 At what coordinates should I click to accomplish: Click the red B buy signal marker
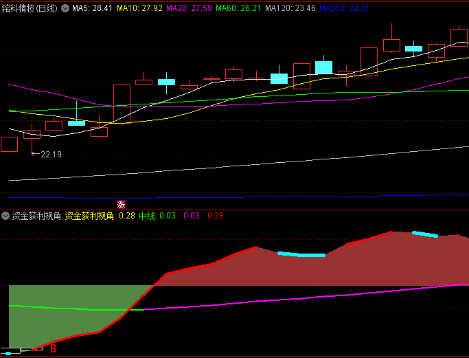pyautogui.click(x=54, y=348)
